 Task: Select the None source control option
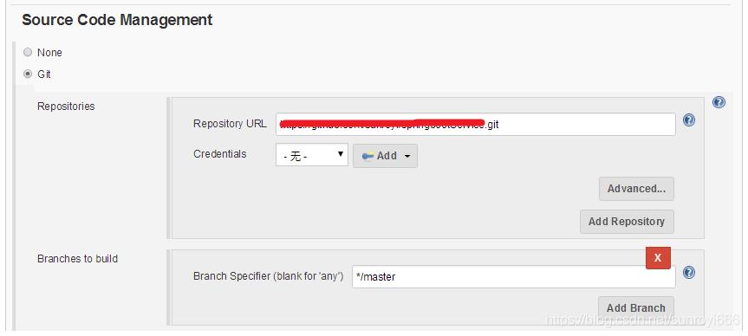[28, 53]
